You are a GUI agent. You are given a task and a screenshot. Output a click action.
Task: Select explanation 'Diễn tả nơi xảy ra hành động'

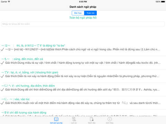(82, 76)
